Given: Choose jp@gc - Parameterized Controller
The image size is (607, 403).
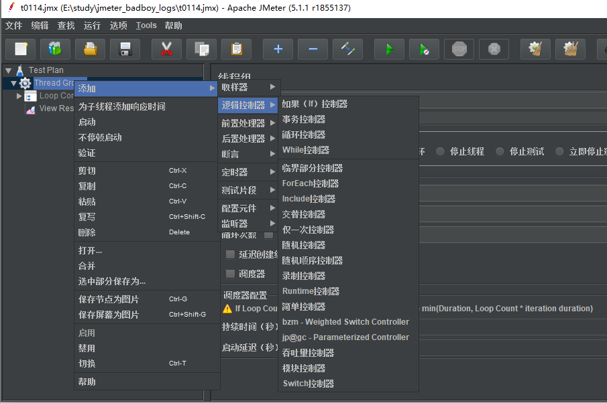Looking at the screenshot, I should [x=348, y=337].
